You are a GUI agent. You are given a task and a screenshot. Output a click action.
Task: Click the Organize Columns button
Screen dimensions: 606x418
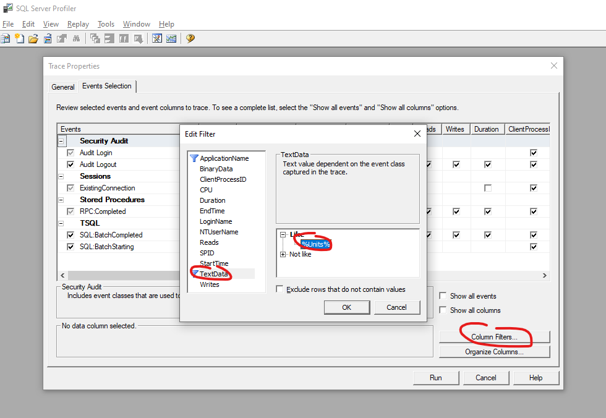coord(494,352)
